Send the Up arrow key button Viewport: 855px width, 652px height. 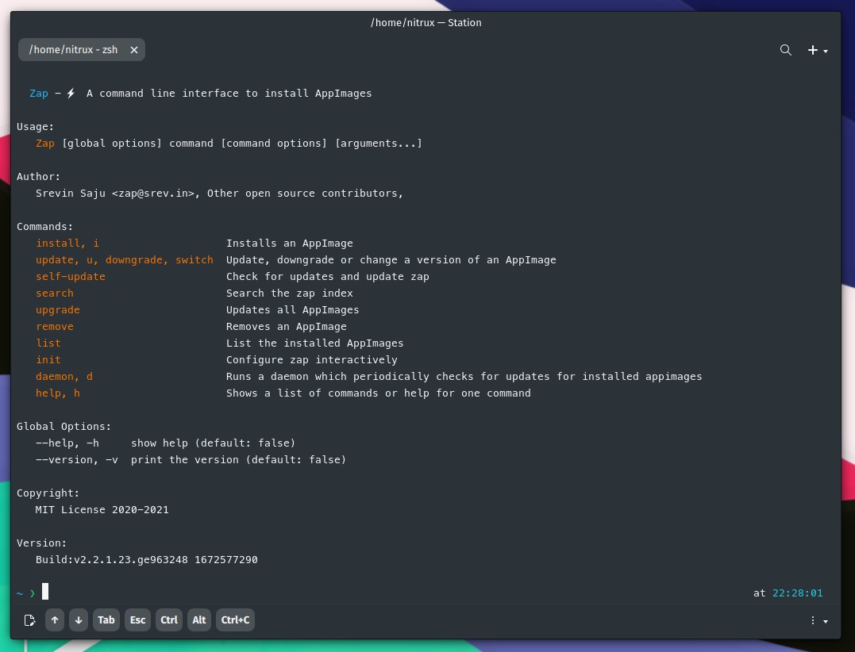55,619
